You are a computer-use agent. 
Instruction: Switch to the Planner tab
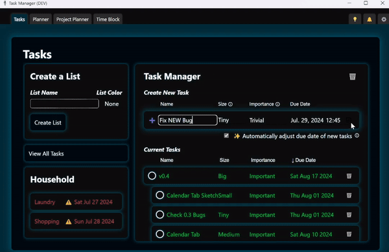[x=41, y=19]
